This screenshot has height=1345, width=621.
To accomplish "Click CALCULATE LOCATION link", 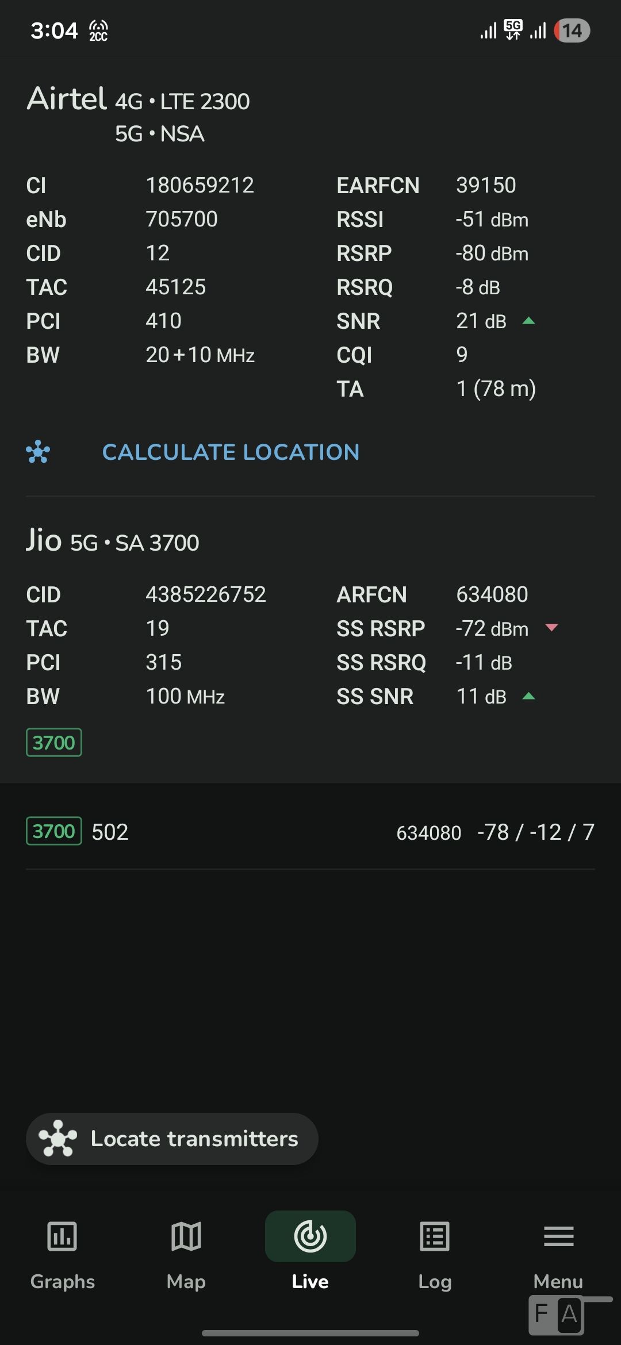I will pyautogui.click(x=231, y=452).
